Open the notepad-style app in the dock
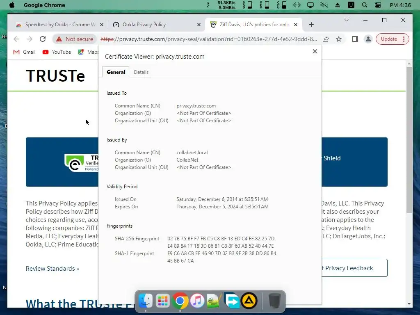Screen dimensions: 420x315 [x=214, y=301]
